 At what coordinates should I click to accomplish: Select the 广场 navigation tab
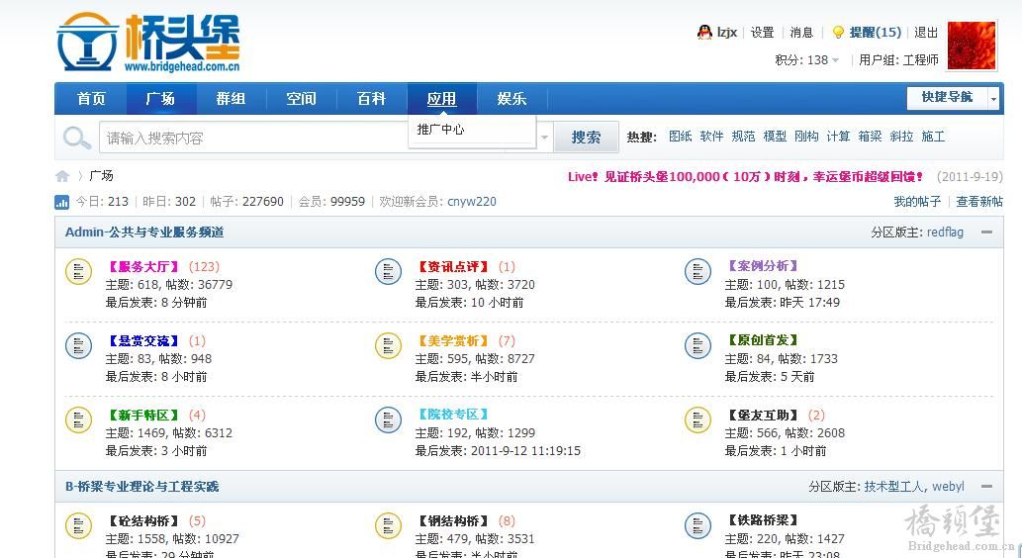[161, 98]
